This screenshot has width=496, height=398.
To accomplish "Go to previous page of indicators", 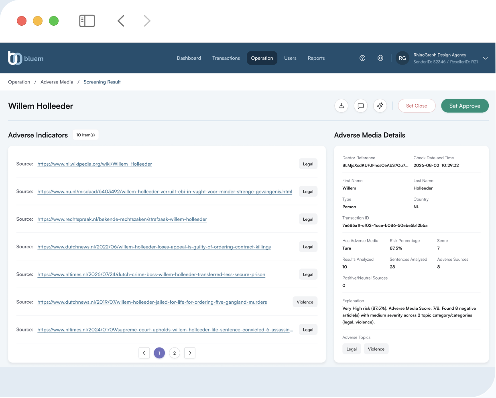I will [144, 353].
